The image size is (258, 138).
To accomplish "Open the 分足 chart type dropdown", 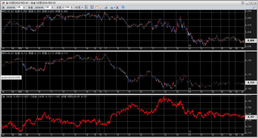I will pyautogui.click(x=60, y=7).
